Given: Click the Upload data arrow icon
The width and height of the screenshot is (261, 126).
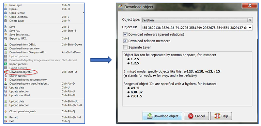Looking at the screenshot, I should click(x=6, y=101).
